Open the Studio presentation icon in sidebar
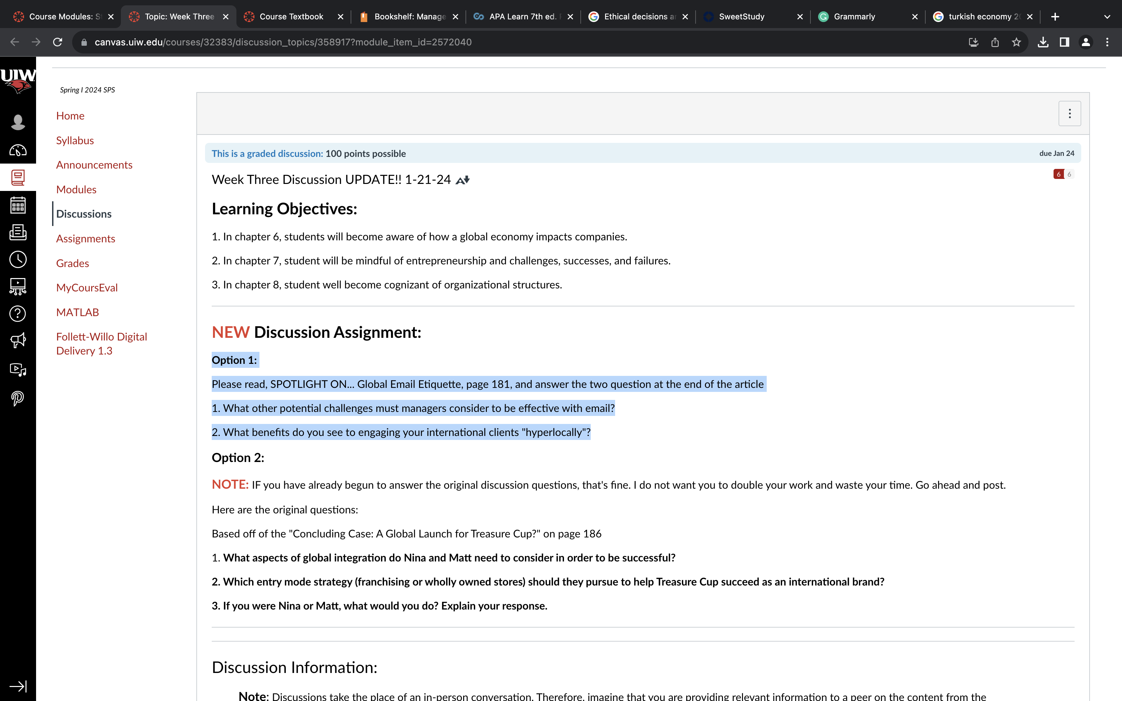 tap(18, 286)
